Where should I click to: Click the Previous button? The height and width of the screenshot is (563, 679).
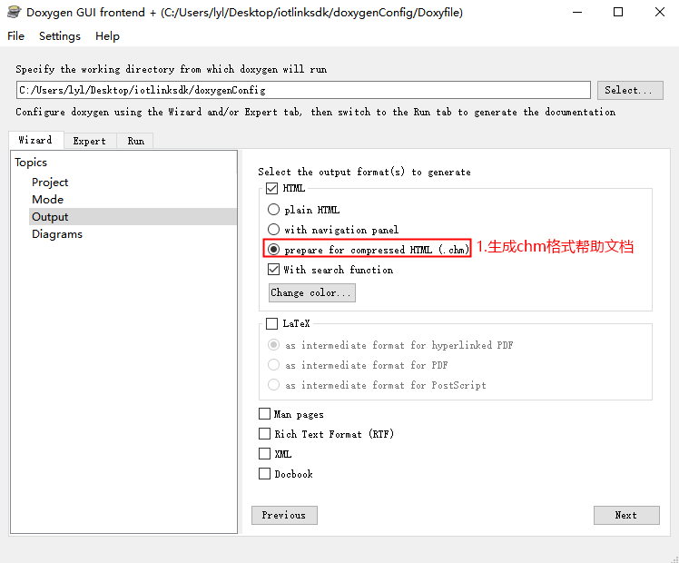[284, 516]
